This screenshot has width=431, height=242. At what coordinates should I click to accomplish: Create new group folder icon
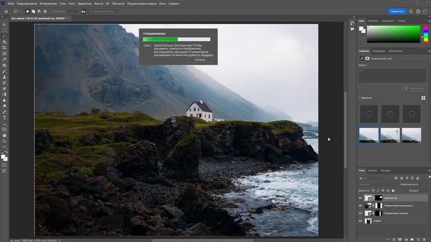point(412,239)
